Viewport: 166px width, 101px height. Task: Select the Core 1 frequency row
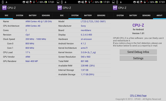click(28, 48)
